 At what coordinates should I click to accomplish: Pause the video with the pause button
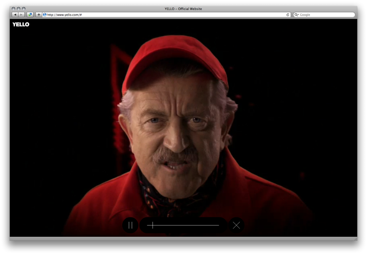pos(130,225)
